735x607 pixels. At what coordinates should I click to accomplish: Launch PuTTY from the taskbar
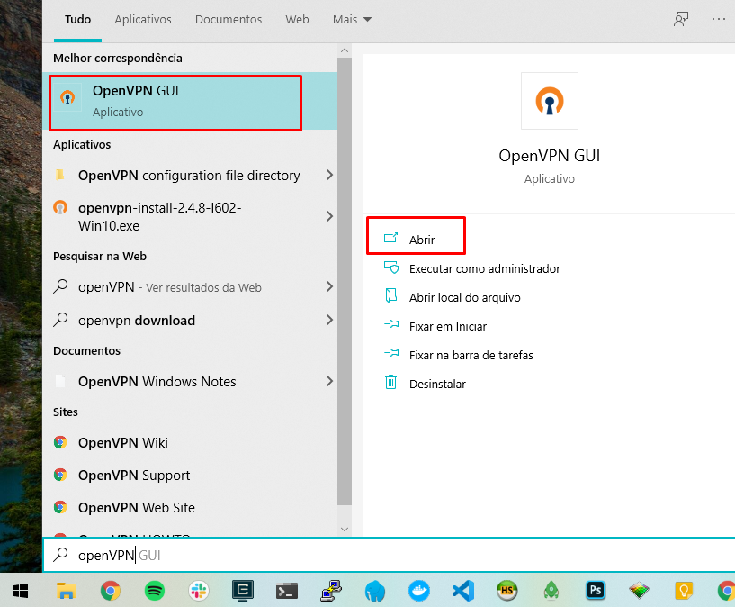coord(331,591)
